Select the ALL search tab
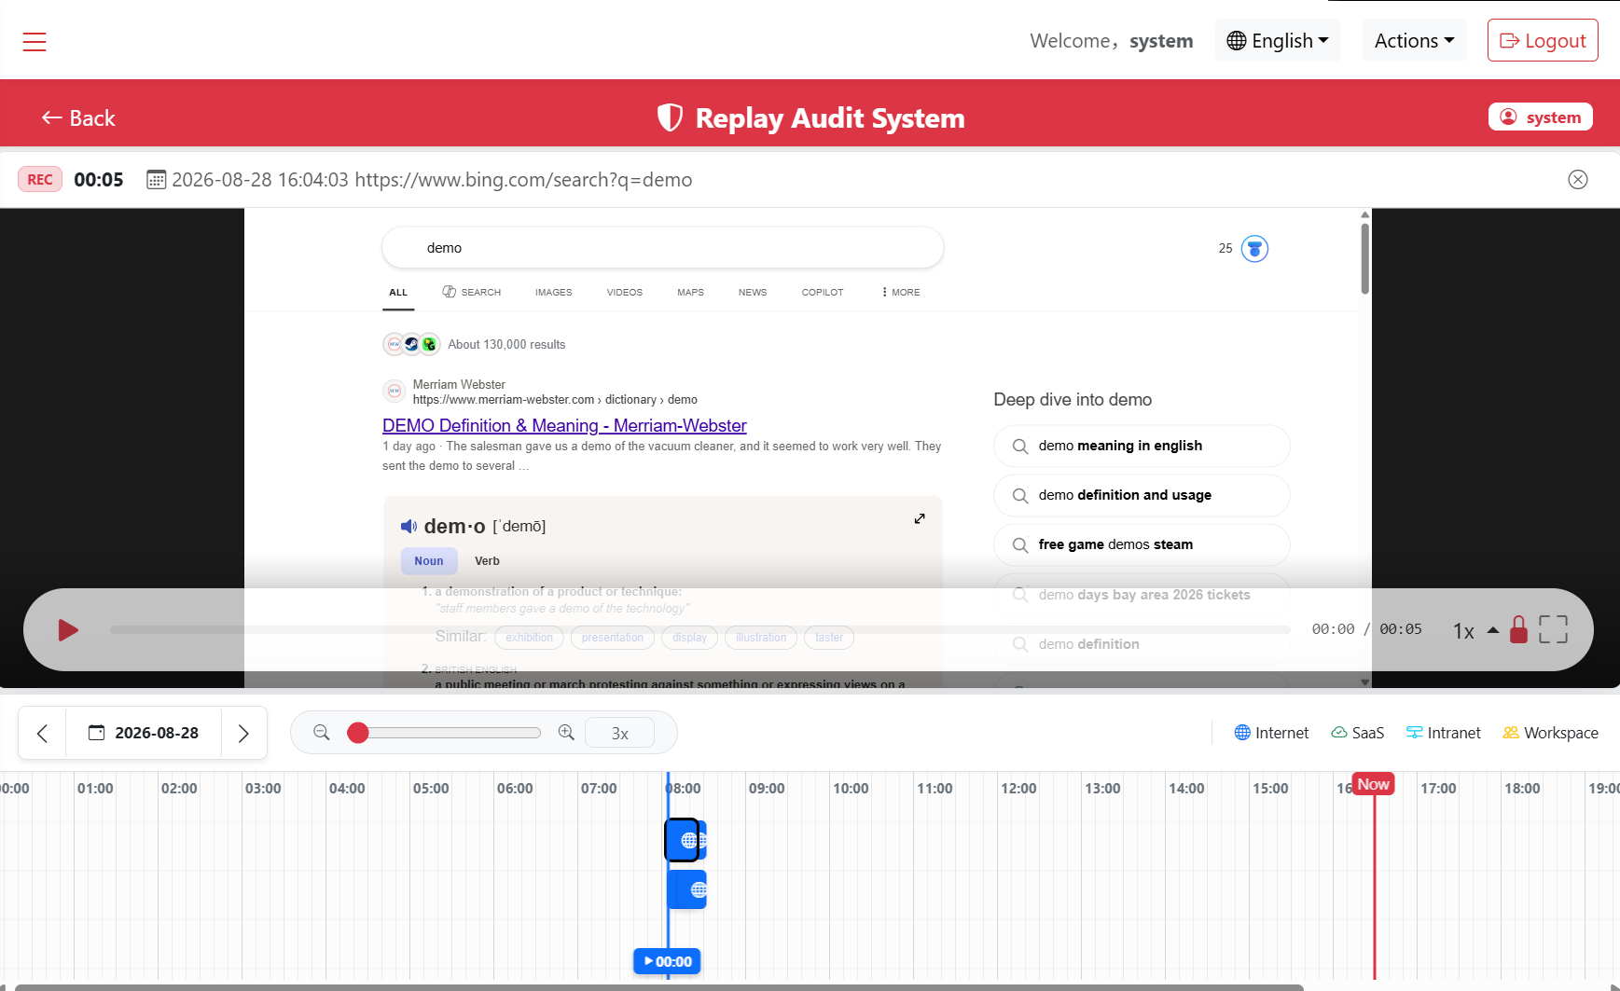This screenshot has width=1620, height=991. tap(398, 293)
